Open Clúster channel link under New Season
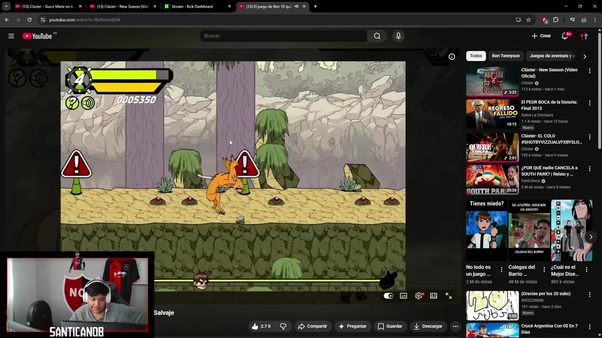This screenshot has height=338, width=602. point(527,83)
